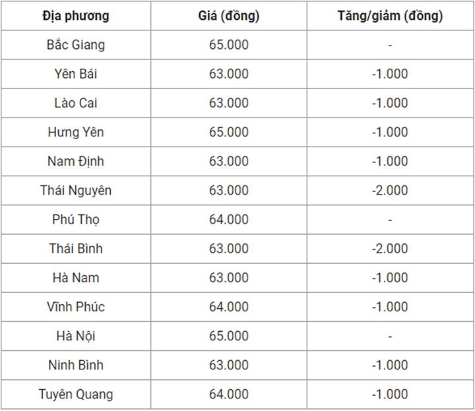Select the Bắc Giang location cell
Screen dimensions: 475x411
pos(76,45)
